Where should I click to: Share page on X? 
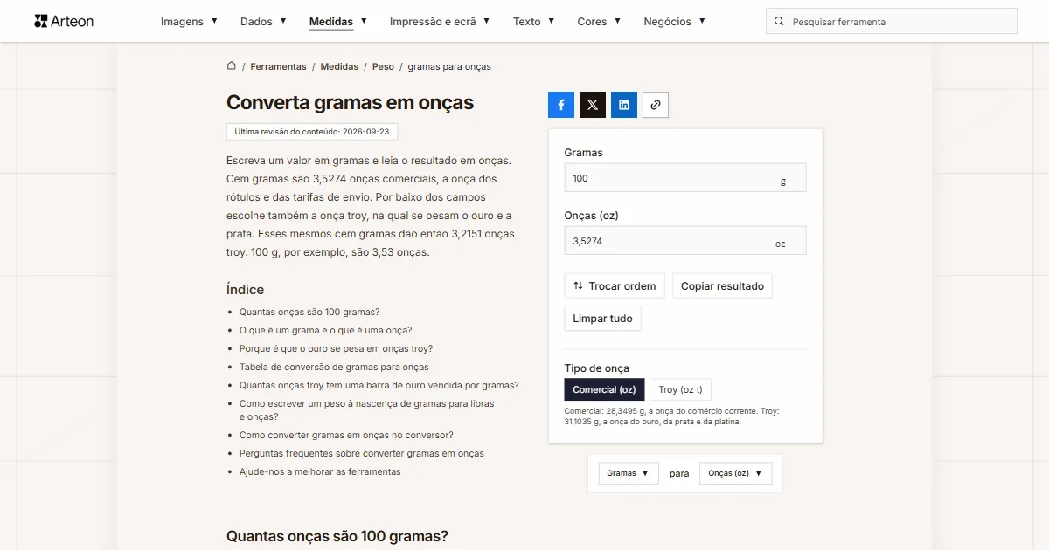pos(593,105)
